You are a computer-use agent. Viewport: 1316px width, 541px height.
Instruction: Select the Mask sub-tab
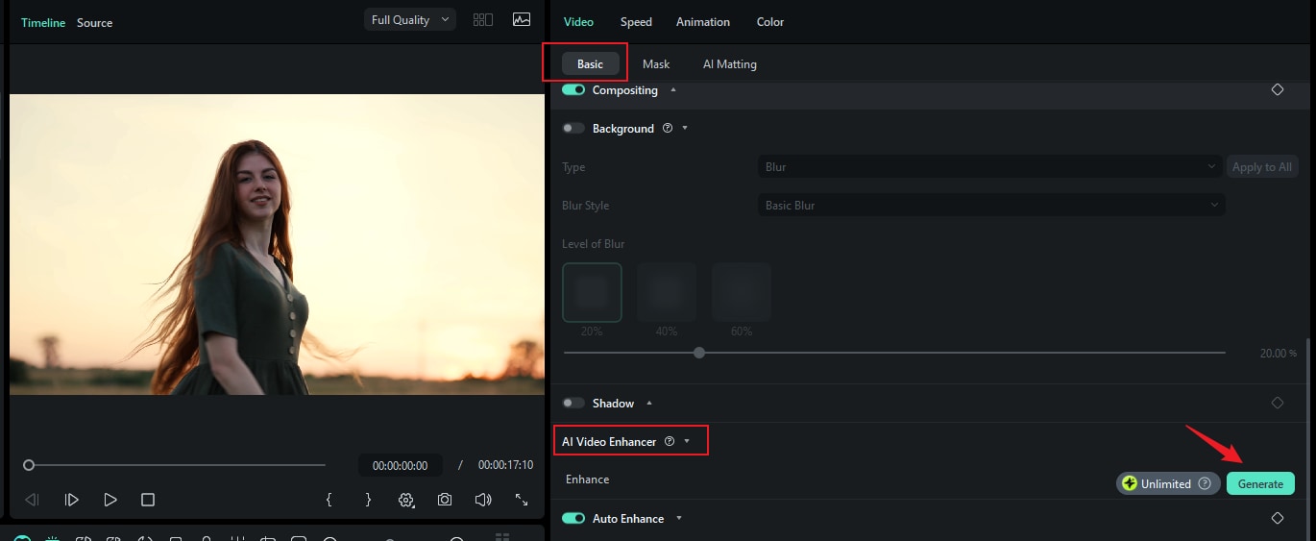(x=656, y=64)
